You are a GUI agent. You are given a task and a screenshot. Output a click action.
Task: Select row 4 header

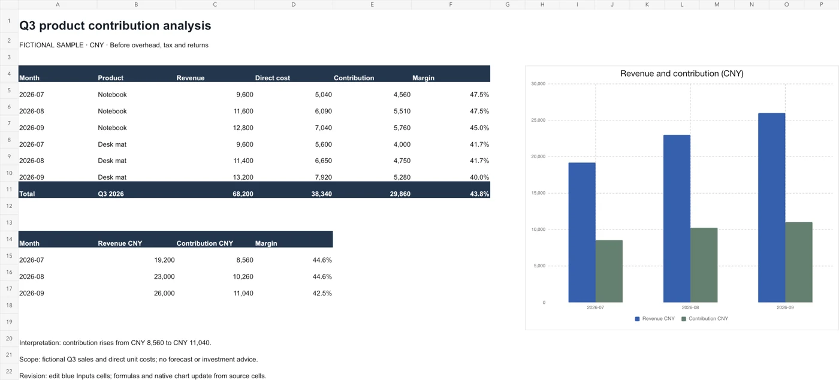coord(9,74)
